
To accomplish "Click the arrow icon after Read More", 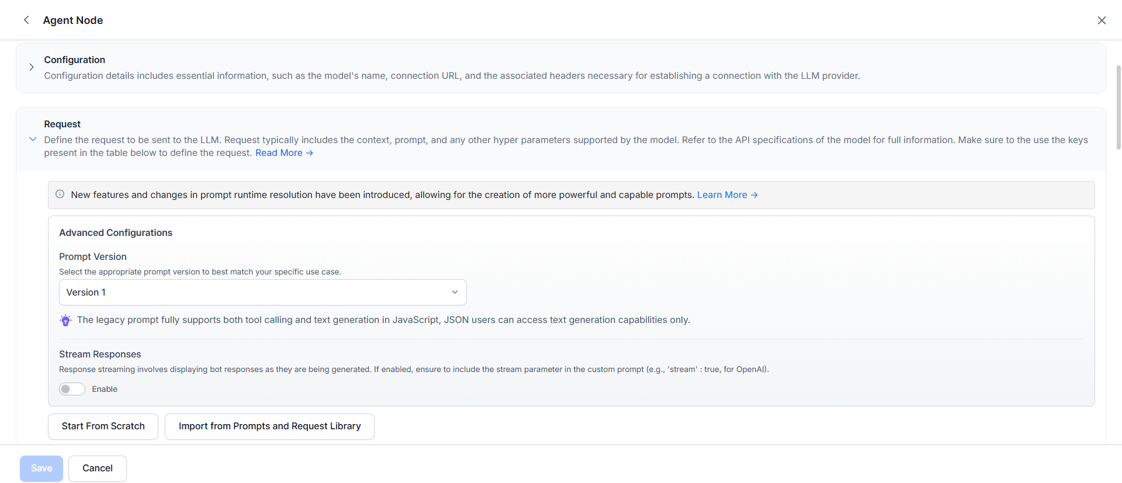I will (310, 153).
